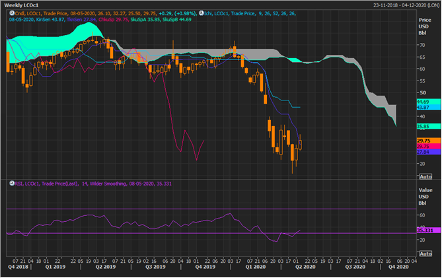
Task: Click the TknSen 27.84 legend text
Action: (x=82, y=19)
